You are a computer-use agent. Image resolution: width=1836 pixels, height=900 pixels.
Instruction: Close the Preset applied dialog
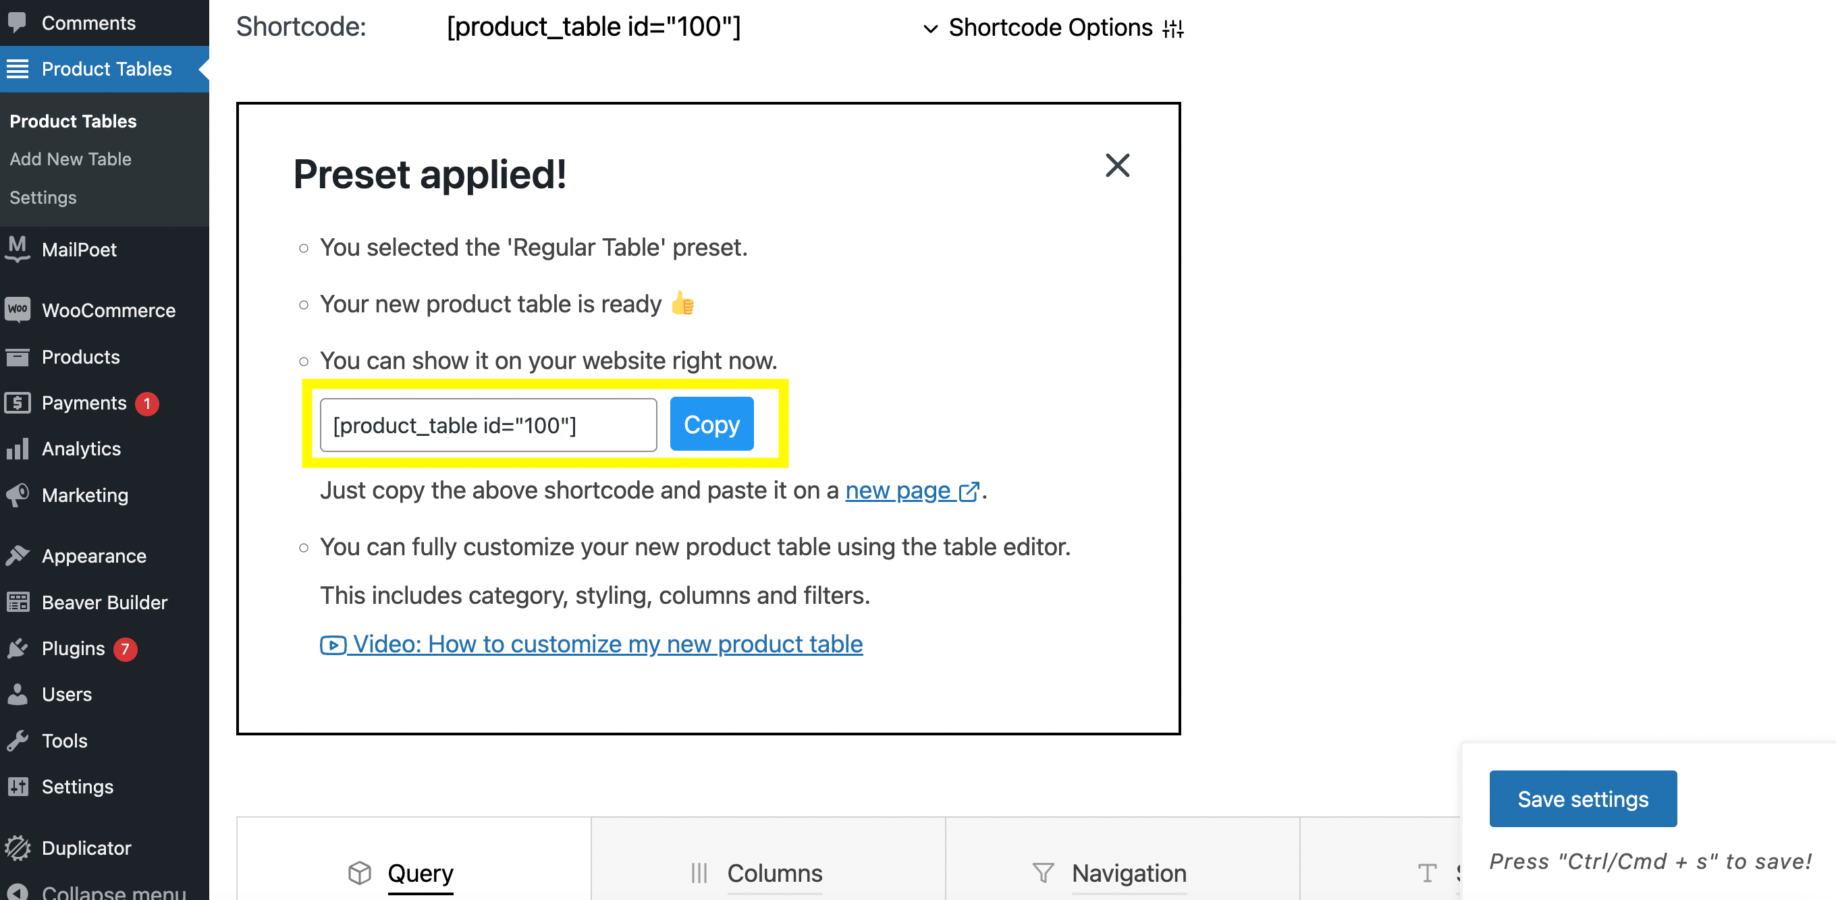[1117, 165]
